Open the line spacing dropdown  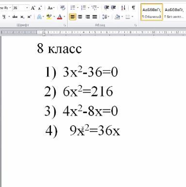[x=106, y=17]
